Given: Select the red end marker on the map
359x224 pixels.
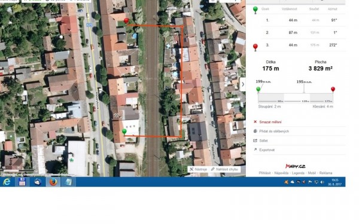Looking at the screenshot, I should [x=126, y=21].
